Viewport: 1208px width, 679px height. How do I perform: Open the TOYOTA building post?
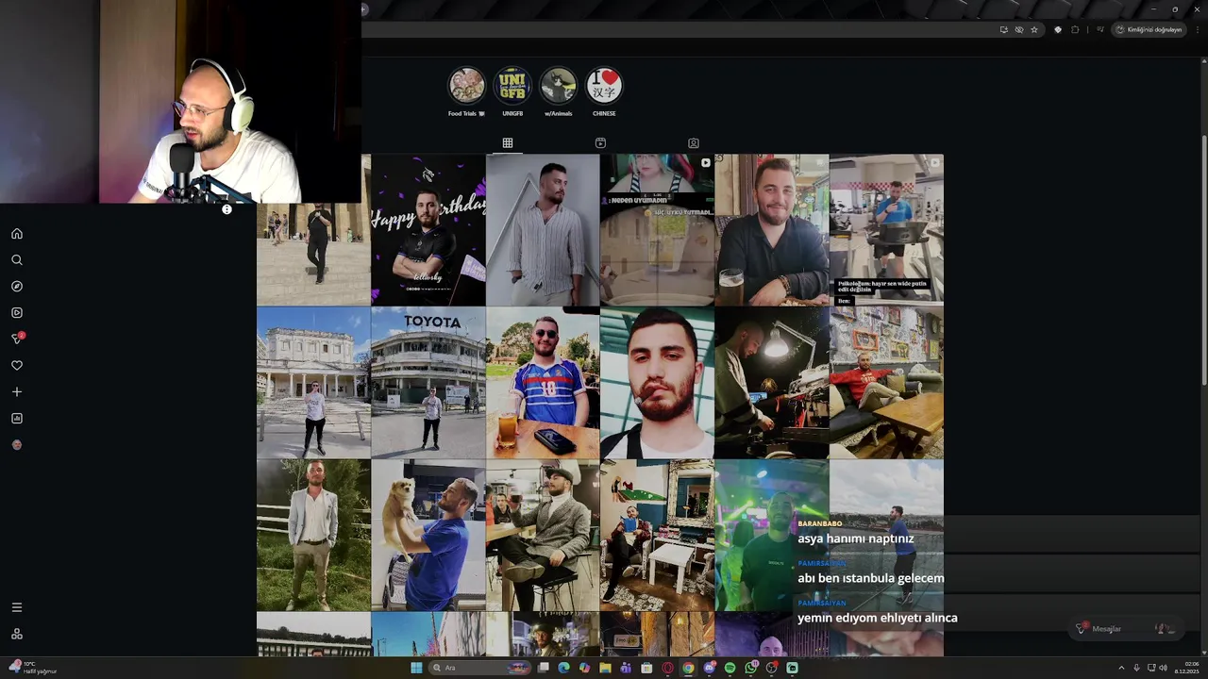(428, 383)
